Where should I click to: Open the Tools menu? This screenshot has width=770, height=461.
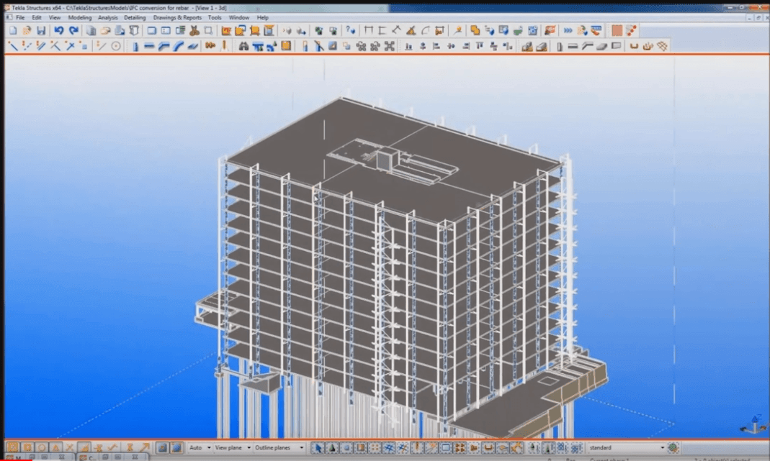coord(215,18)
